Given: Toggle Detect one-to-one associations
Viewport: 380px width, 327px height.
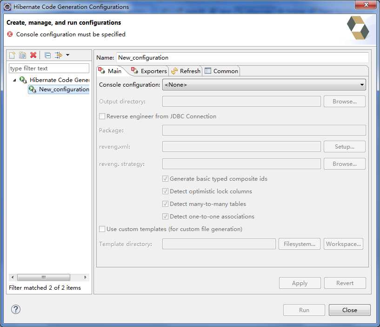Looking at the screenshot, I should [165, 217].
